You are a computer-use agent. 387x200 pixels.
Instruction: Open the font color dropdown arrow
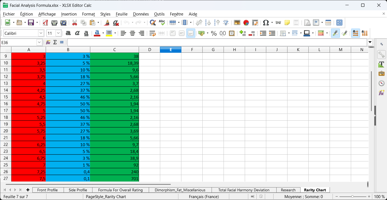pyautogui.click(x=103, y=33)
